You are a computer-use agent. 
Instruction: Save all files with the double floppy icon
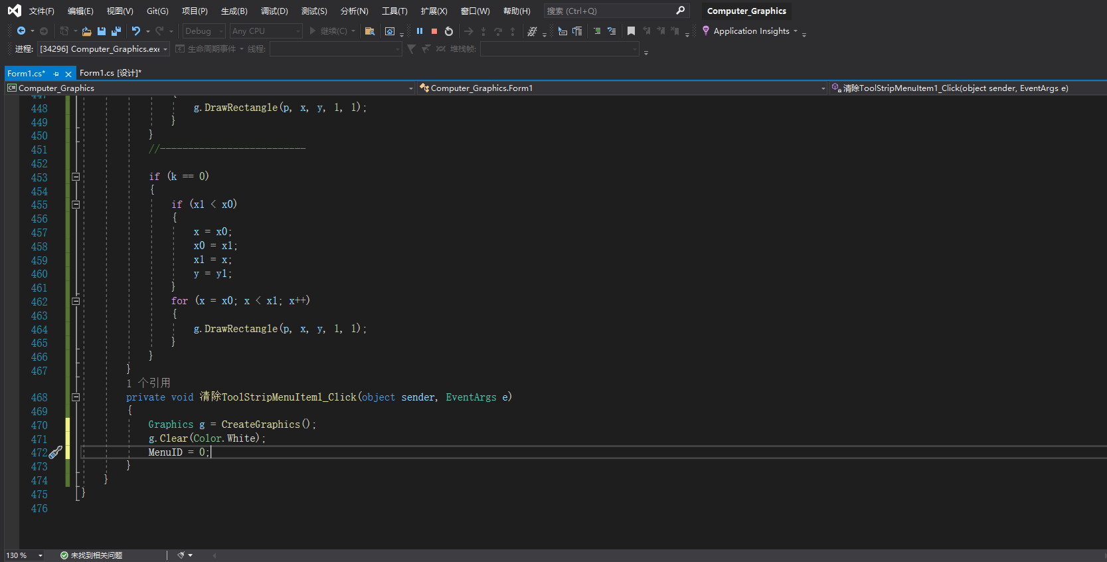[x=116, y=31]
